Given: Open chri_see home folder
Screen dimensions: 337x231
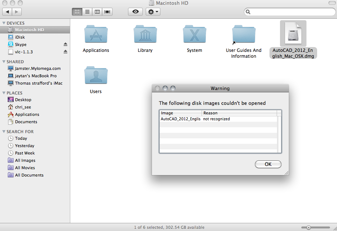Looking at the screenshot, I should pos(35,107).
